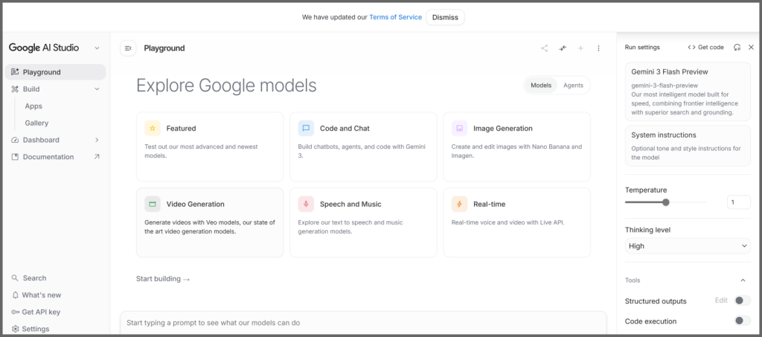Click the 'Run settings' panel title
The image size is (762, 337).
tap(642, 47)
